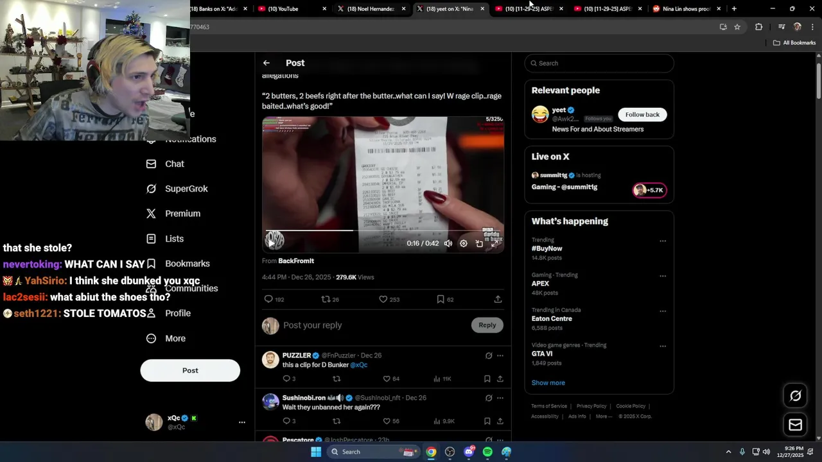822x462 pixels.
Task: Open more options for #BuyNow trend
Action: (663, 241)
